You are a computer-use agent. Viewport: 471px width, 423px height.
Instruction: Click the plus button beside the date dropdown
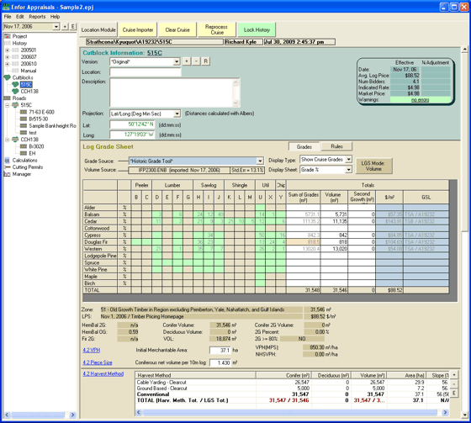click(65, 27)
